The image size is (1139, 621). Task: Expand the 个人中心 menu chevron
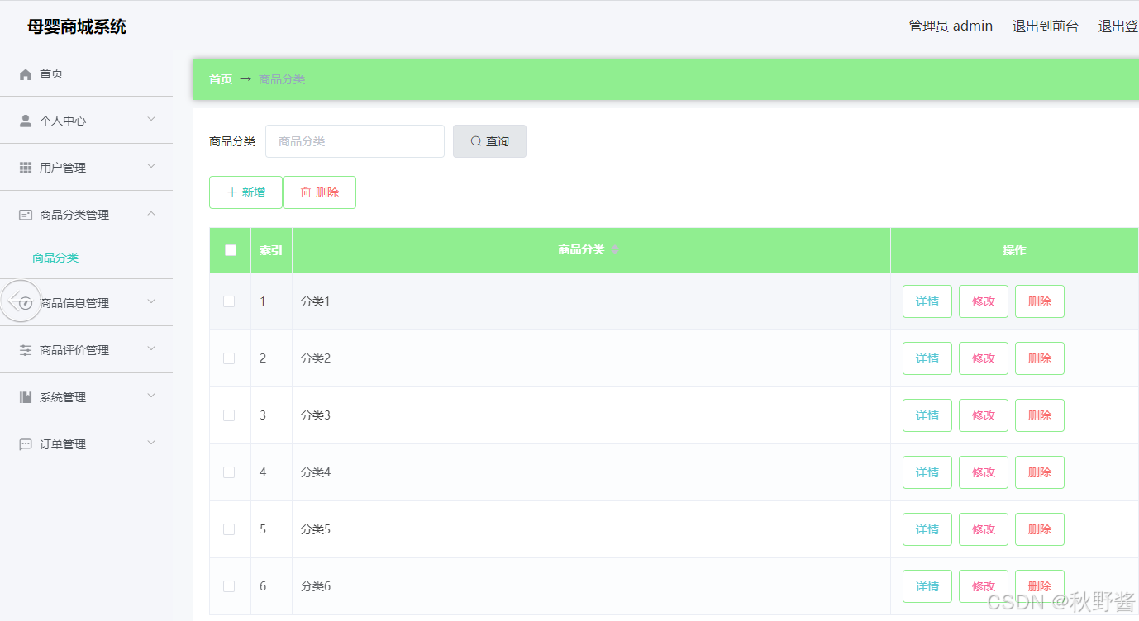click(x=151, y=120)
